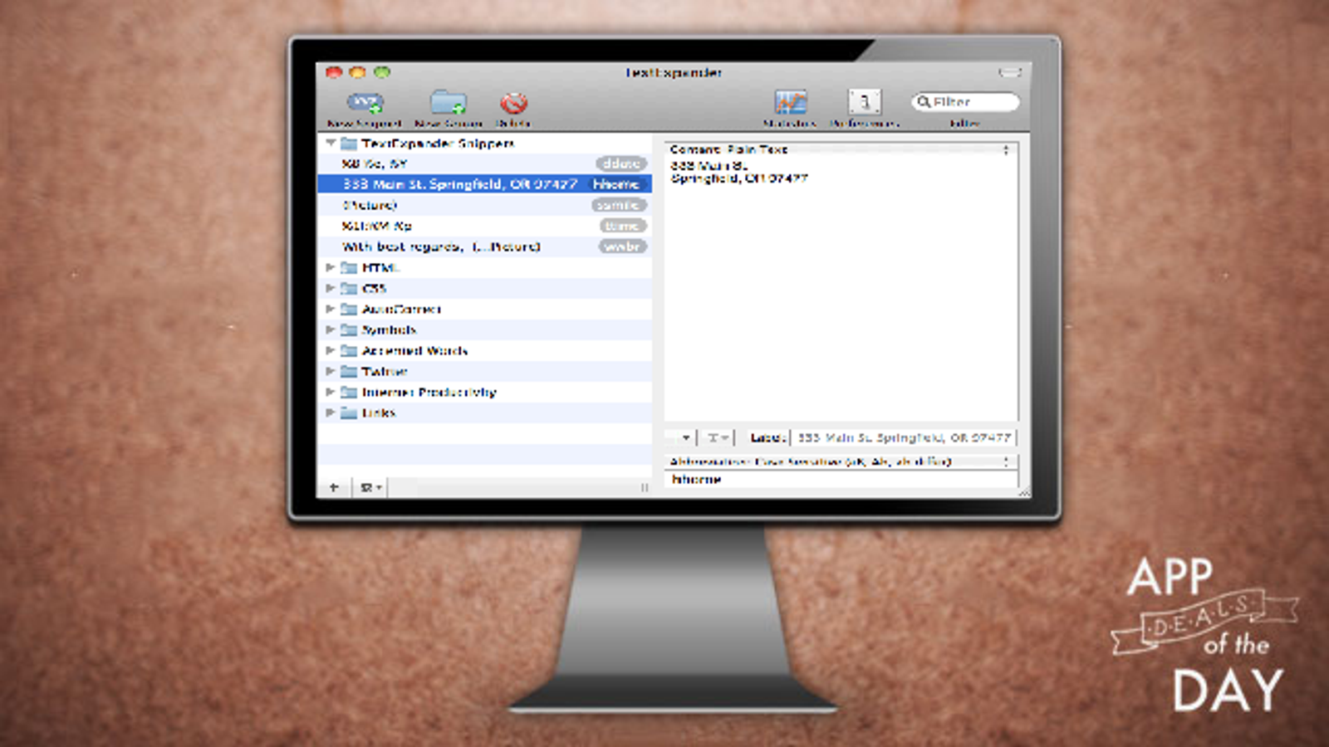Click the New Group folder icon

coord(449,103)
